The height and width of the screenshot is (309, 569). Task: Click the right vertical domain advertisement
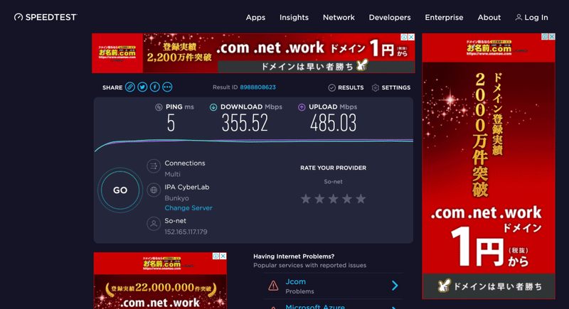point(489,166)
